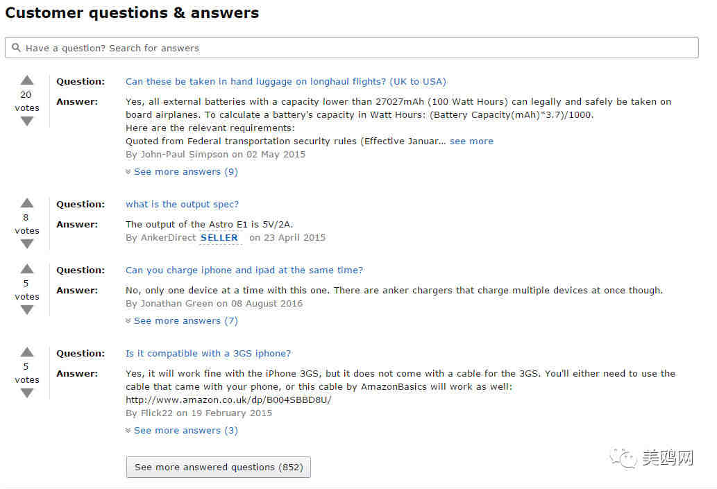
Task: Downvote the 3GS iphone compatibility question
Action: [27, 393]
